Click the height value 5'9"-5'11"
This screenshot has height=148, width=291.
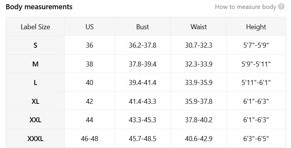coord(256,64)
